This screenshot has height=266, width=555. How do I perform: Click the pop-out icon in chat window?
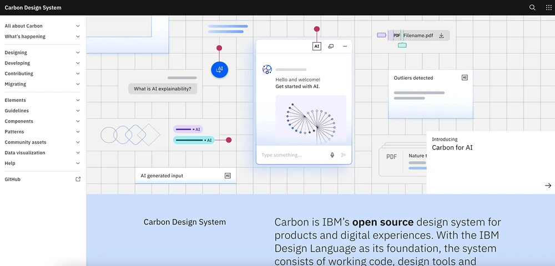(331, 47)
